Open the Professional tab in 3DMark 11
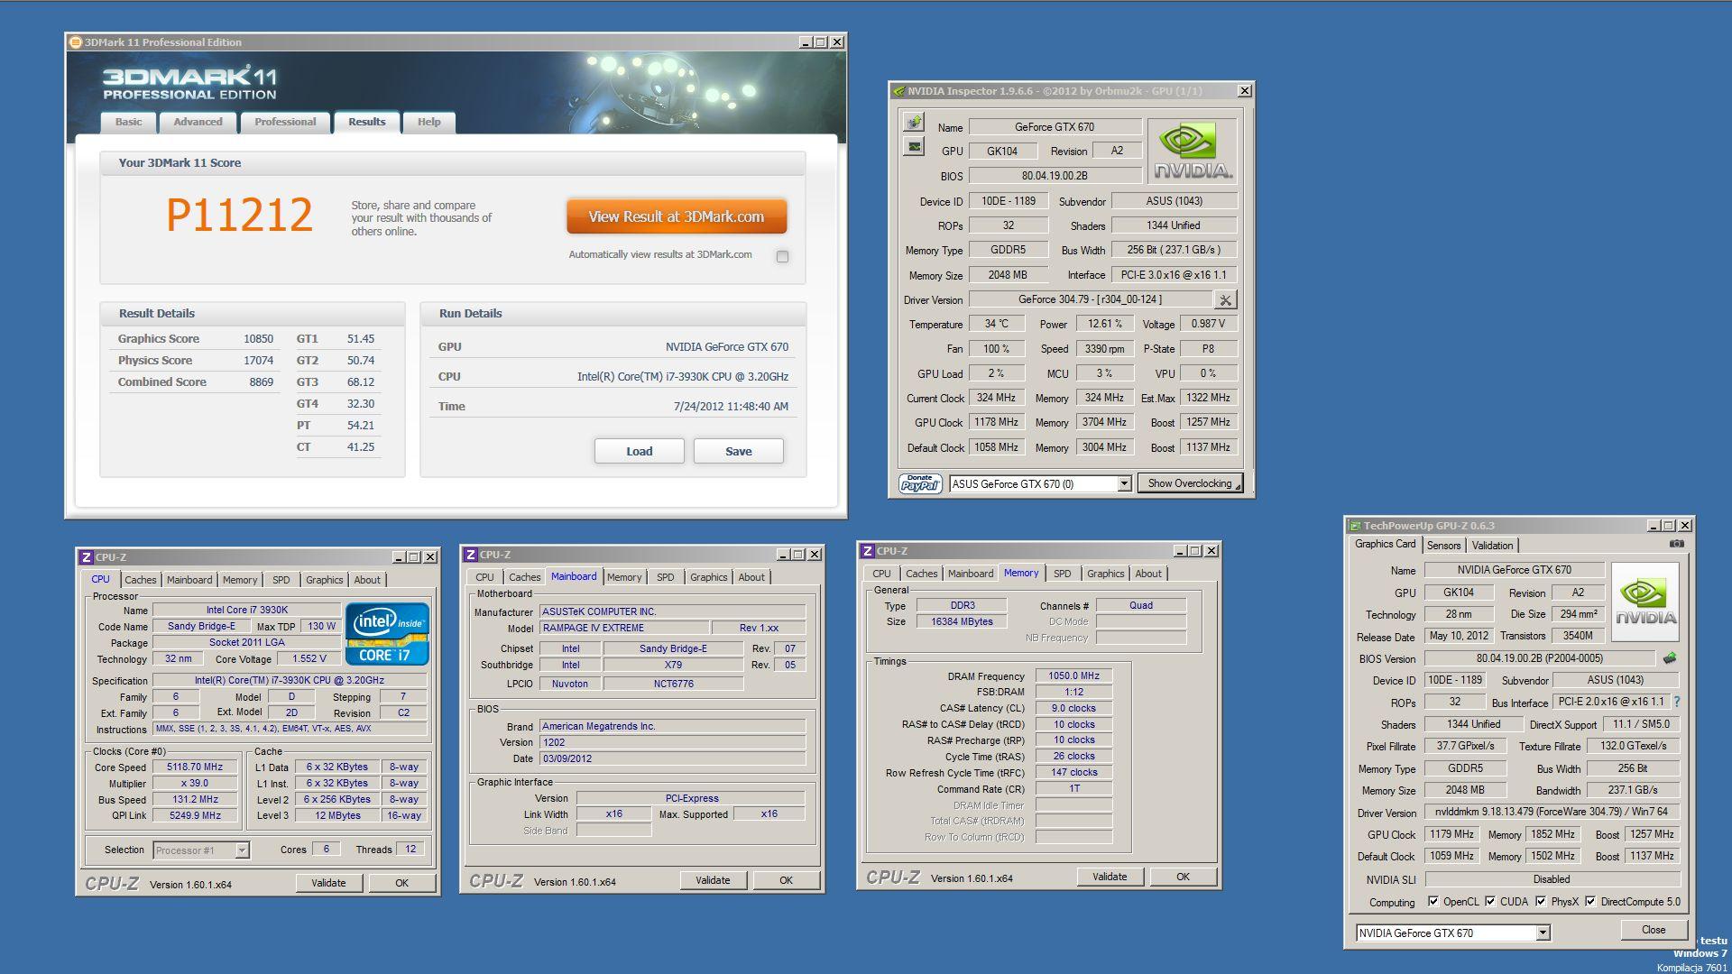Image resolution: width=1732 pixels, height=974 pixels. point(285,122)
